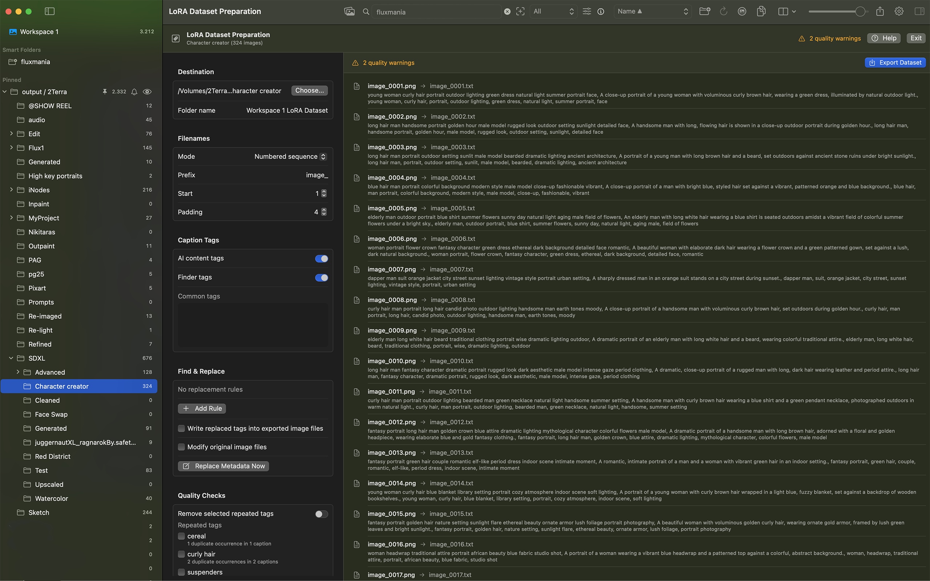Select the High key portraits folder
The width and height of the screenshot is (930, 581).
coord(79,176)
